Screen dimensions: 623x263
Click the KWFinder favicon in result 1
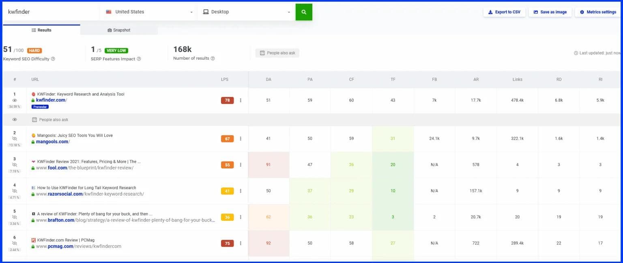click(34, 94)
